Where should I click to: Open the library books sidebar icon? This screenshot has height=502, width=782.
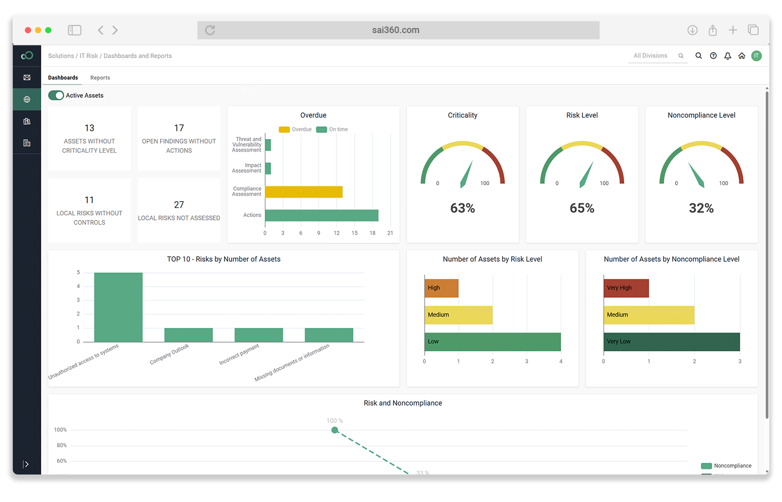pos(27,121)
